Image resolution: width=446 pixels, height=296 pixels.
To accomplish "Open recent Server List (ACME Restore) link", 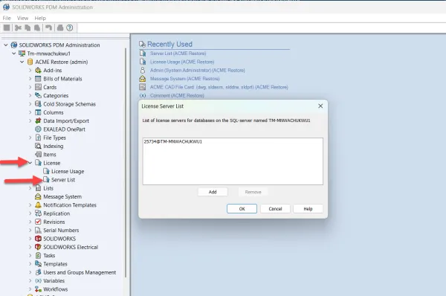I will 178,54.
